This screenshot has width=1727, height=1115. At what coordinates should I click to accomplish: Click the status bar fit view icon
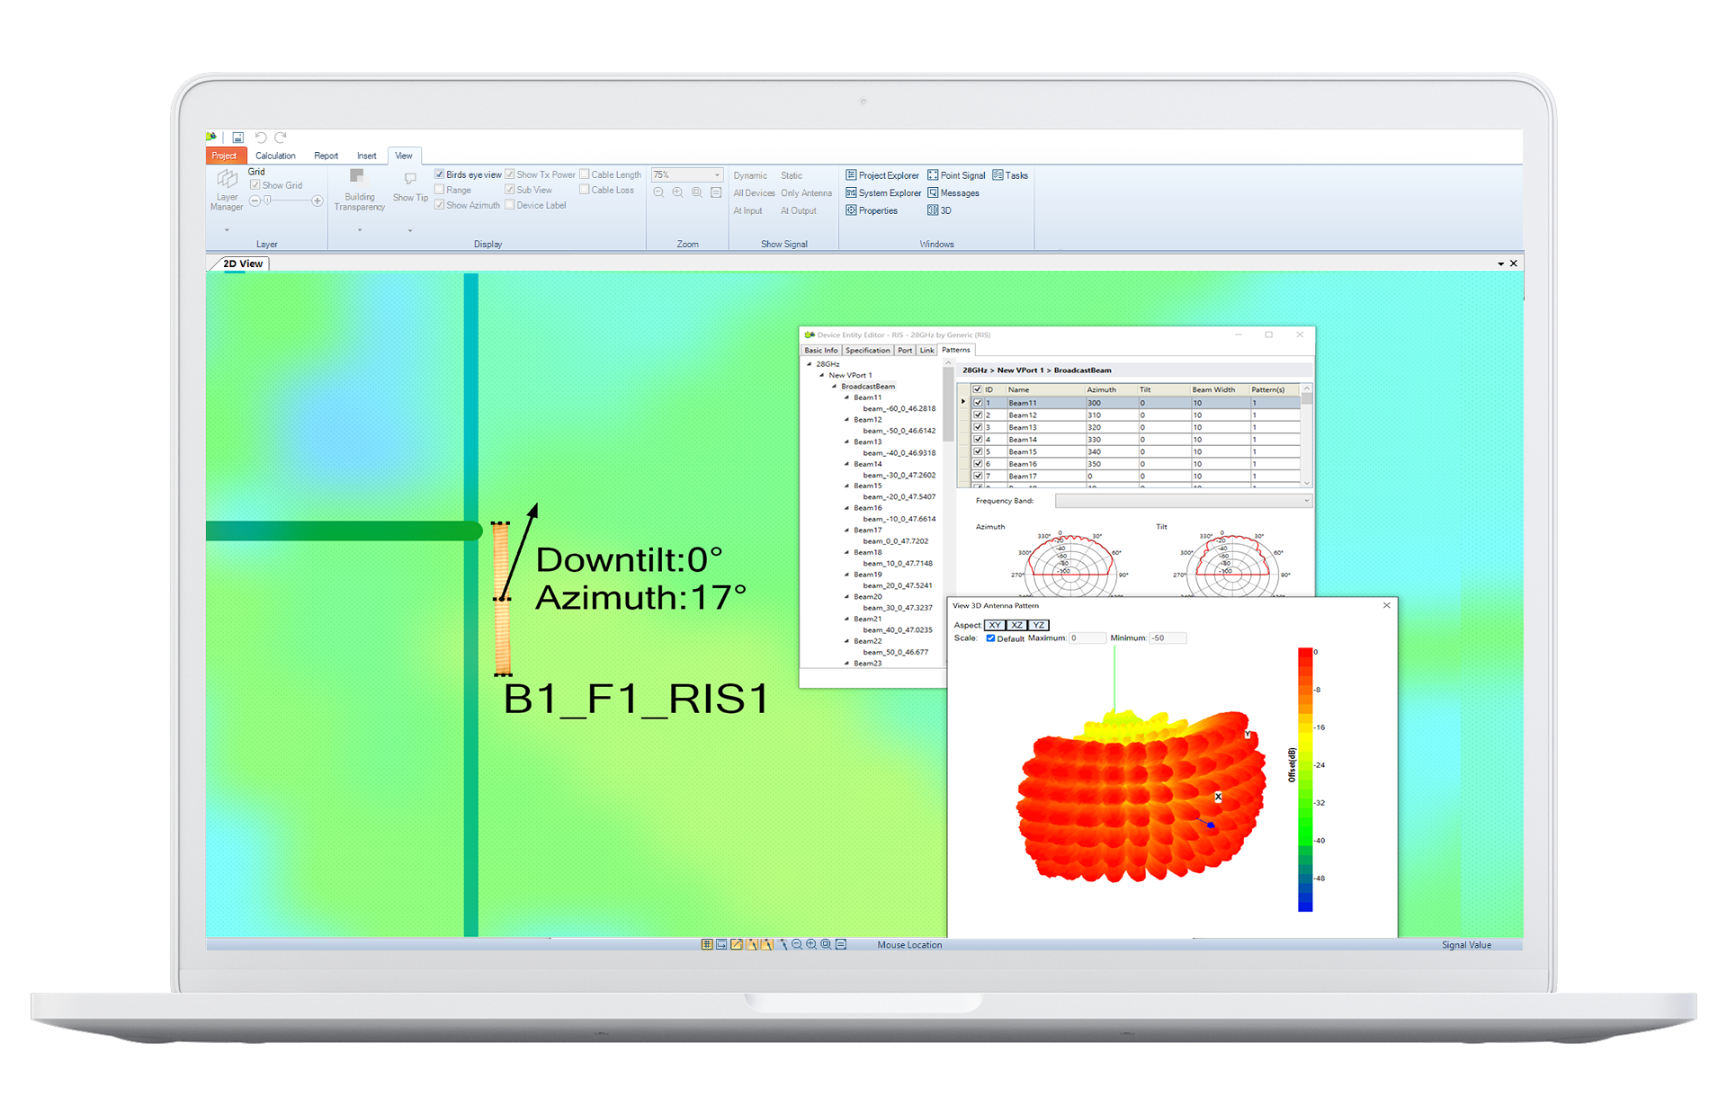[x=841, y=944]
